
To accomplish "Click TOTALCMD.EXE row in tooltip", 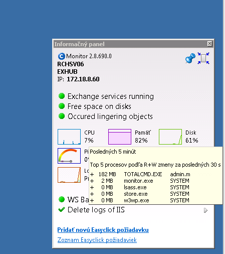I will (x=140, y=174).
